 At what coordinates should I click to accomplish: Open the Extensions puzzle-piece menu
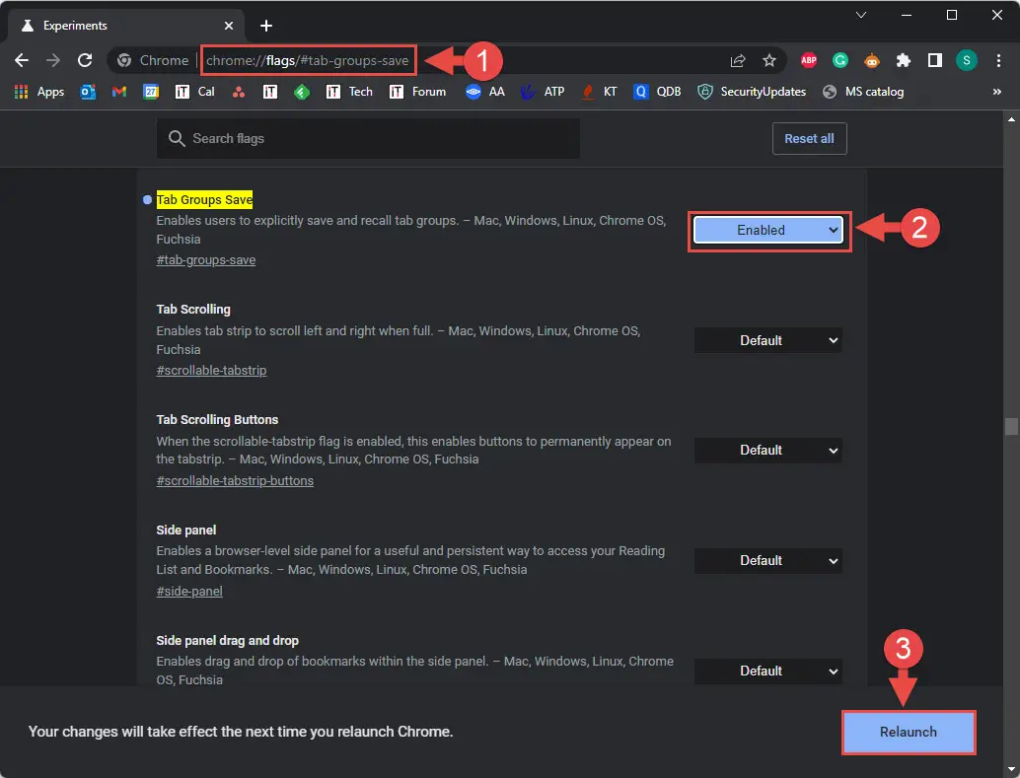pos(904,60)
